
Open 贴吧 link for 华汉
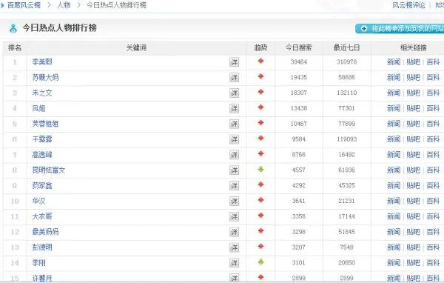pyautogui.click(x=413, y=201)
